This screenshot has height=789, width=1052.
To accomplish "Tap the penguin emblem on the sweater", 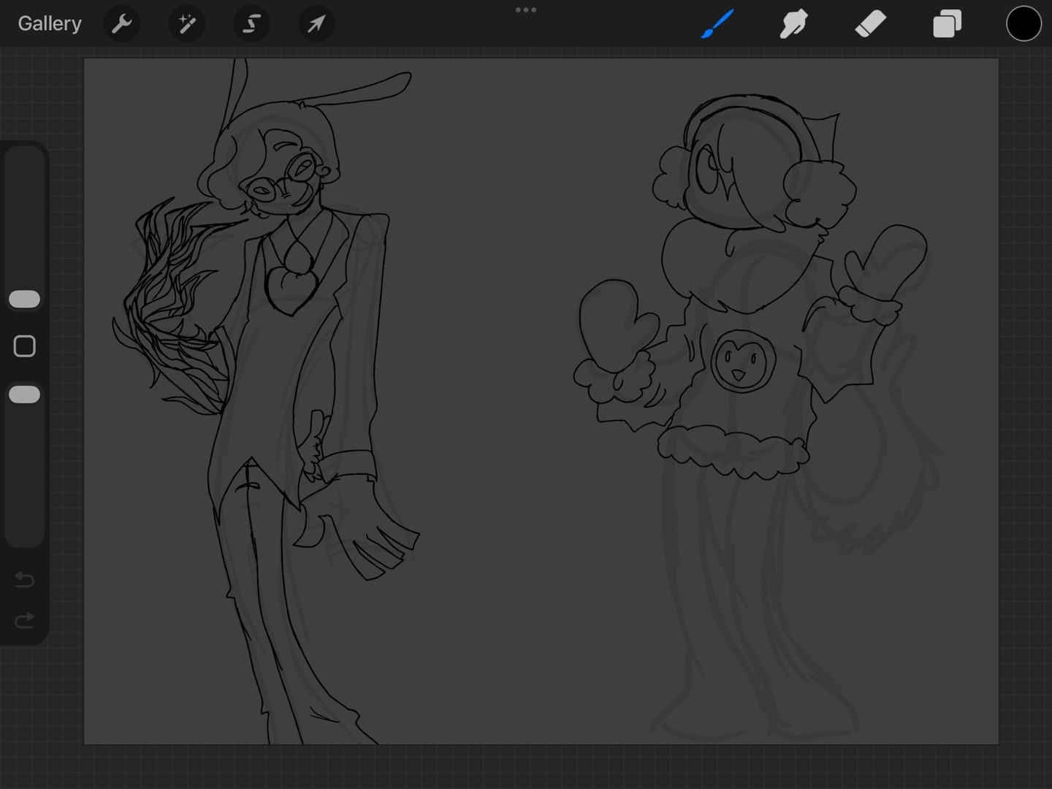I will pos(742,360).
